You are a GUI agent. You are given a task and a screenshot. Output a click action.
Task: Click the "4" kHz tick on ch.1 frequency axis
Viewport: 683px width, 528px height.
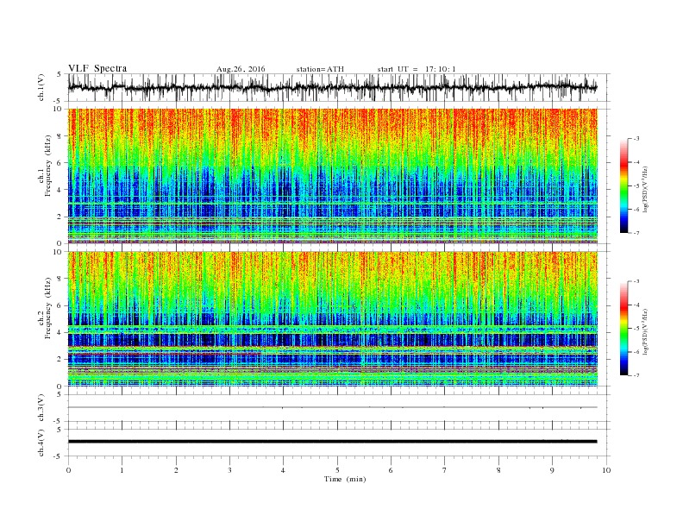click(60, 190)
